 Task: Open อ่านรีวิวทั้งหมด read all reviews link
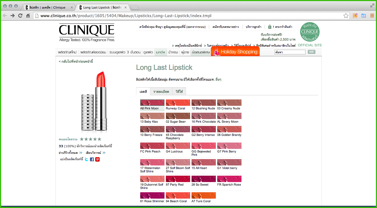(70, 152)
